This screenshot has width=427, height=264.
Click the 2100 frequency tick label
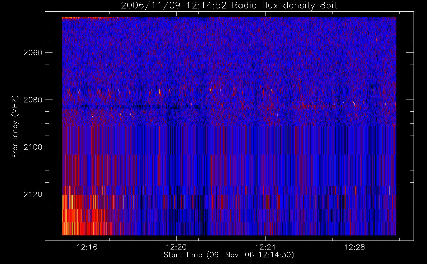tap(33, 147)
